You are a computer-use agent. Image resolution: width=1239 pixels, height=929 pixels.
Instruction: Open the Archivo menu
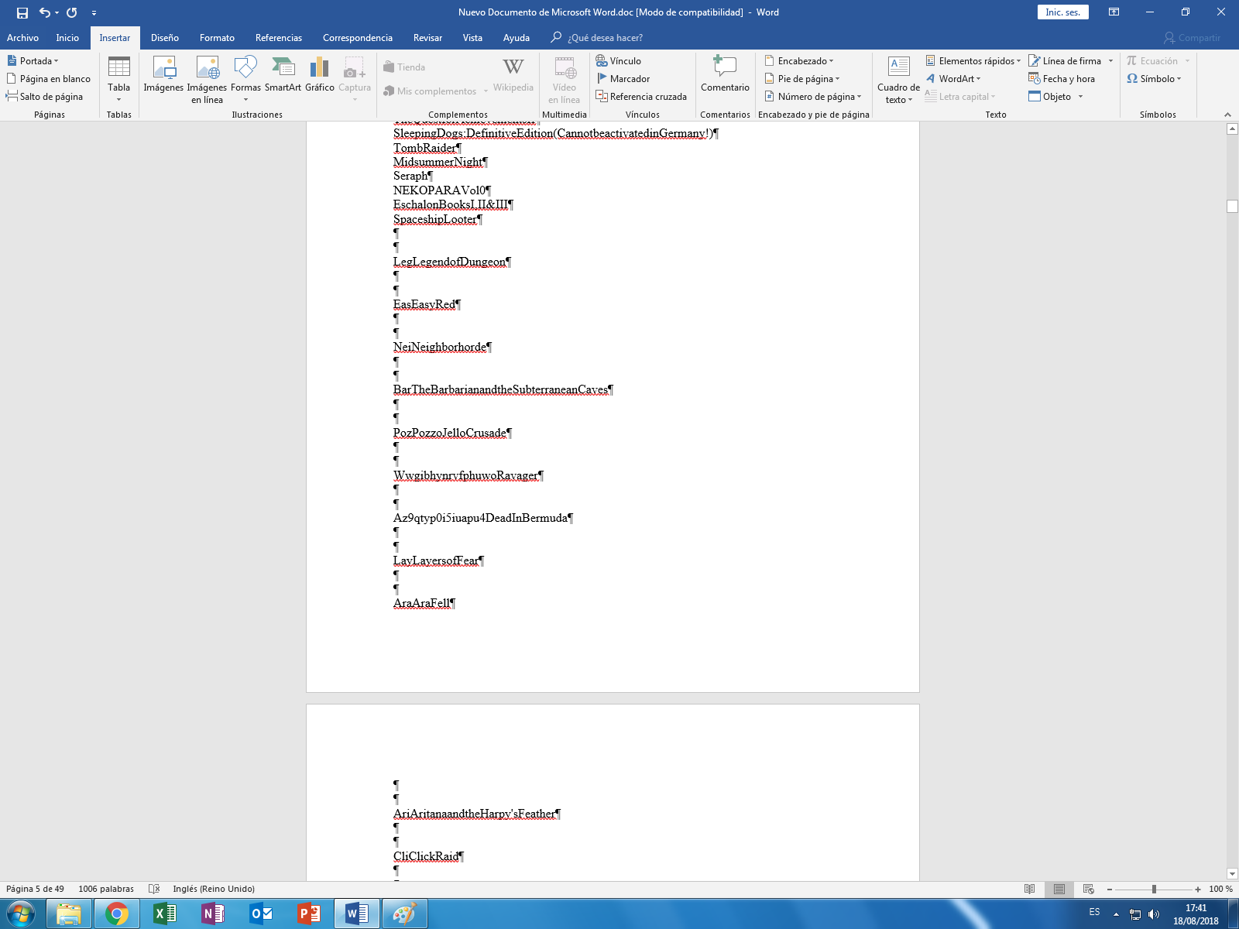point(22,38)
